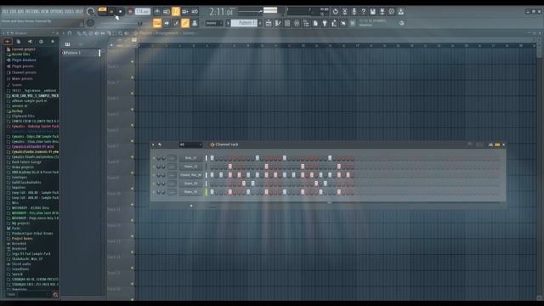Screen dimensions: 544x306
Task: Toggle the recording countdown icon
Action: (x=176, y=11)
